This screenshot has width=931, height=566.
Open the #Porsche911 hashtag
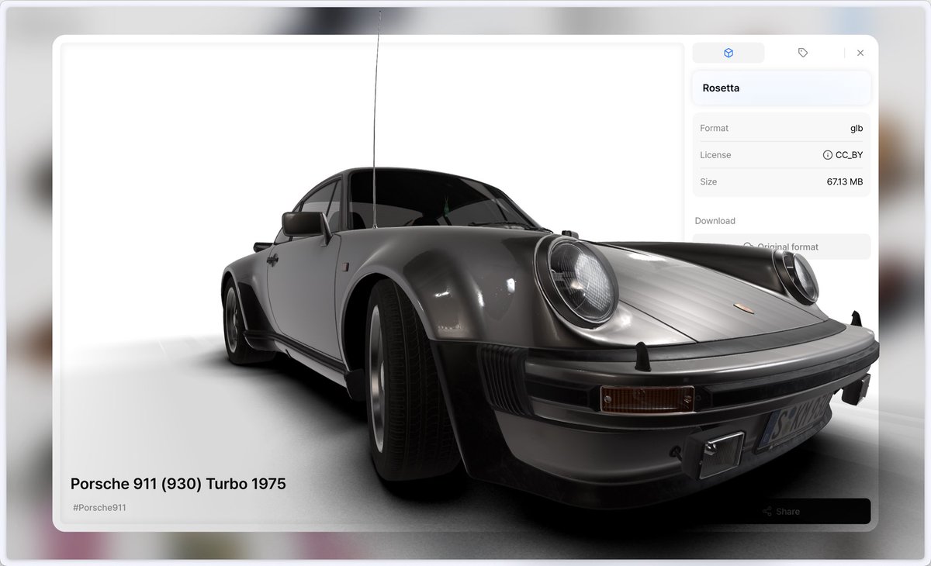[99, 508]
